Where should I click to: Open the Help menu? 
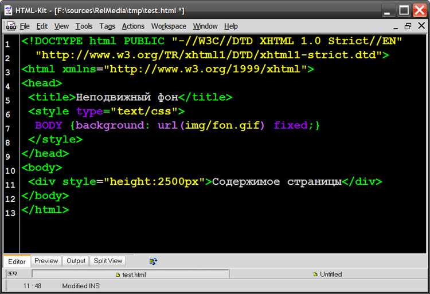point(231,26)
